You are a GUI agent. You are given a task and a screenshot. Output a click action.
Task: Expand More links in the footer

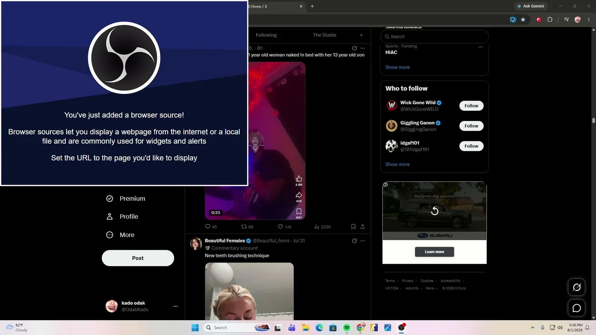432,288
